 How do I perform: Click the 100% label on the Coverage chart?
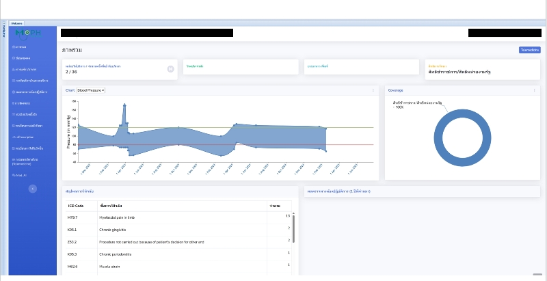399,107
